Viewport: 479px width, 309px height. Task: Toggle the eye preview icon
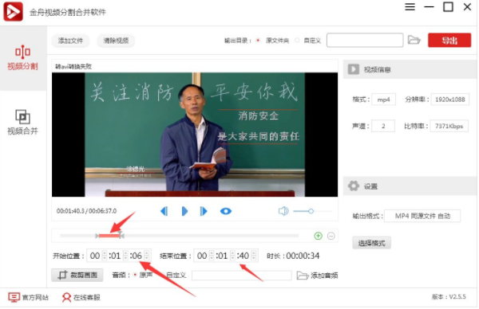[x=226, y=211]
